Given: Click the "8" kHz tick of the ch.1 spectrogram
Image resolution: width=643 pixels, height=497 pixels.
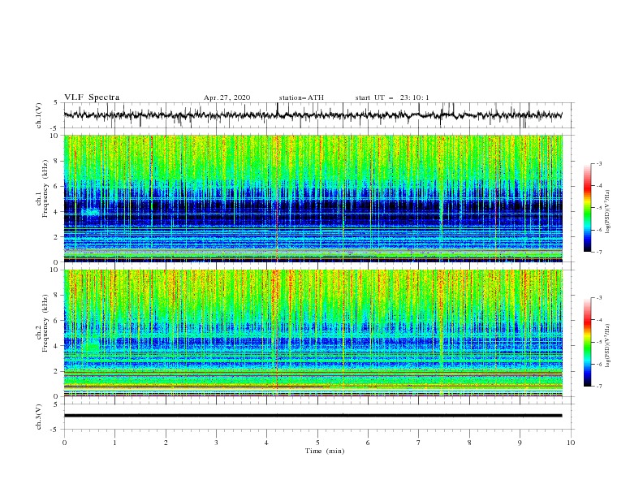Looking at the screenshot, I should [x=56, y=161].
